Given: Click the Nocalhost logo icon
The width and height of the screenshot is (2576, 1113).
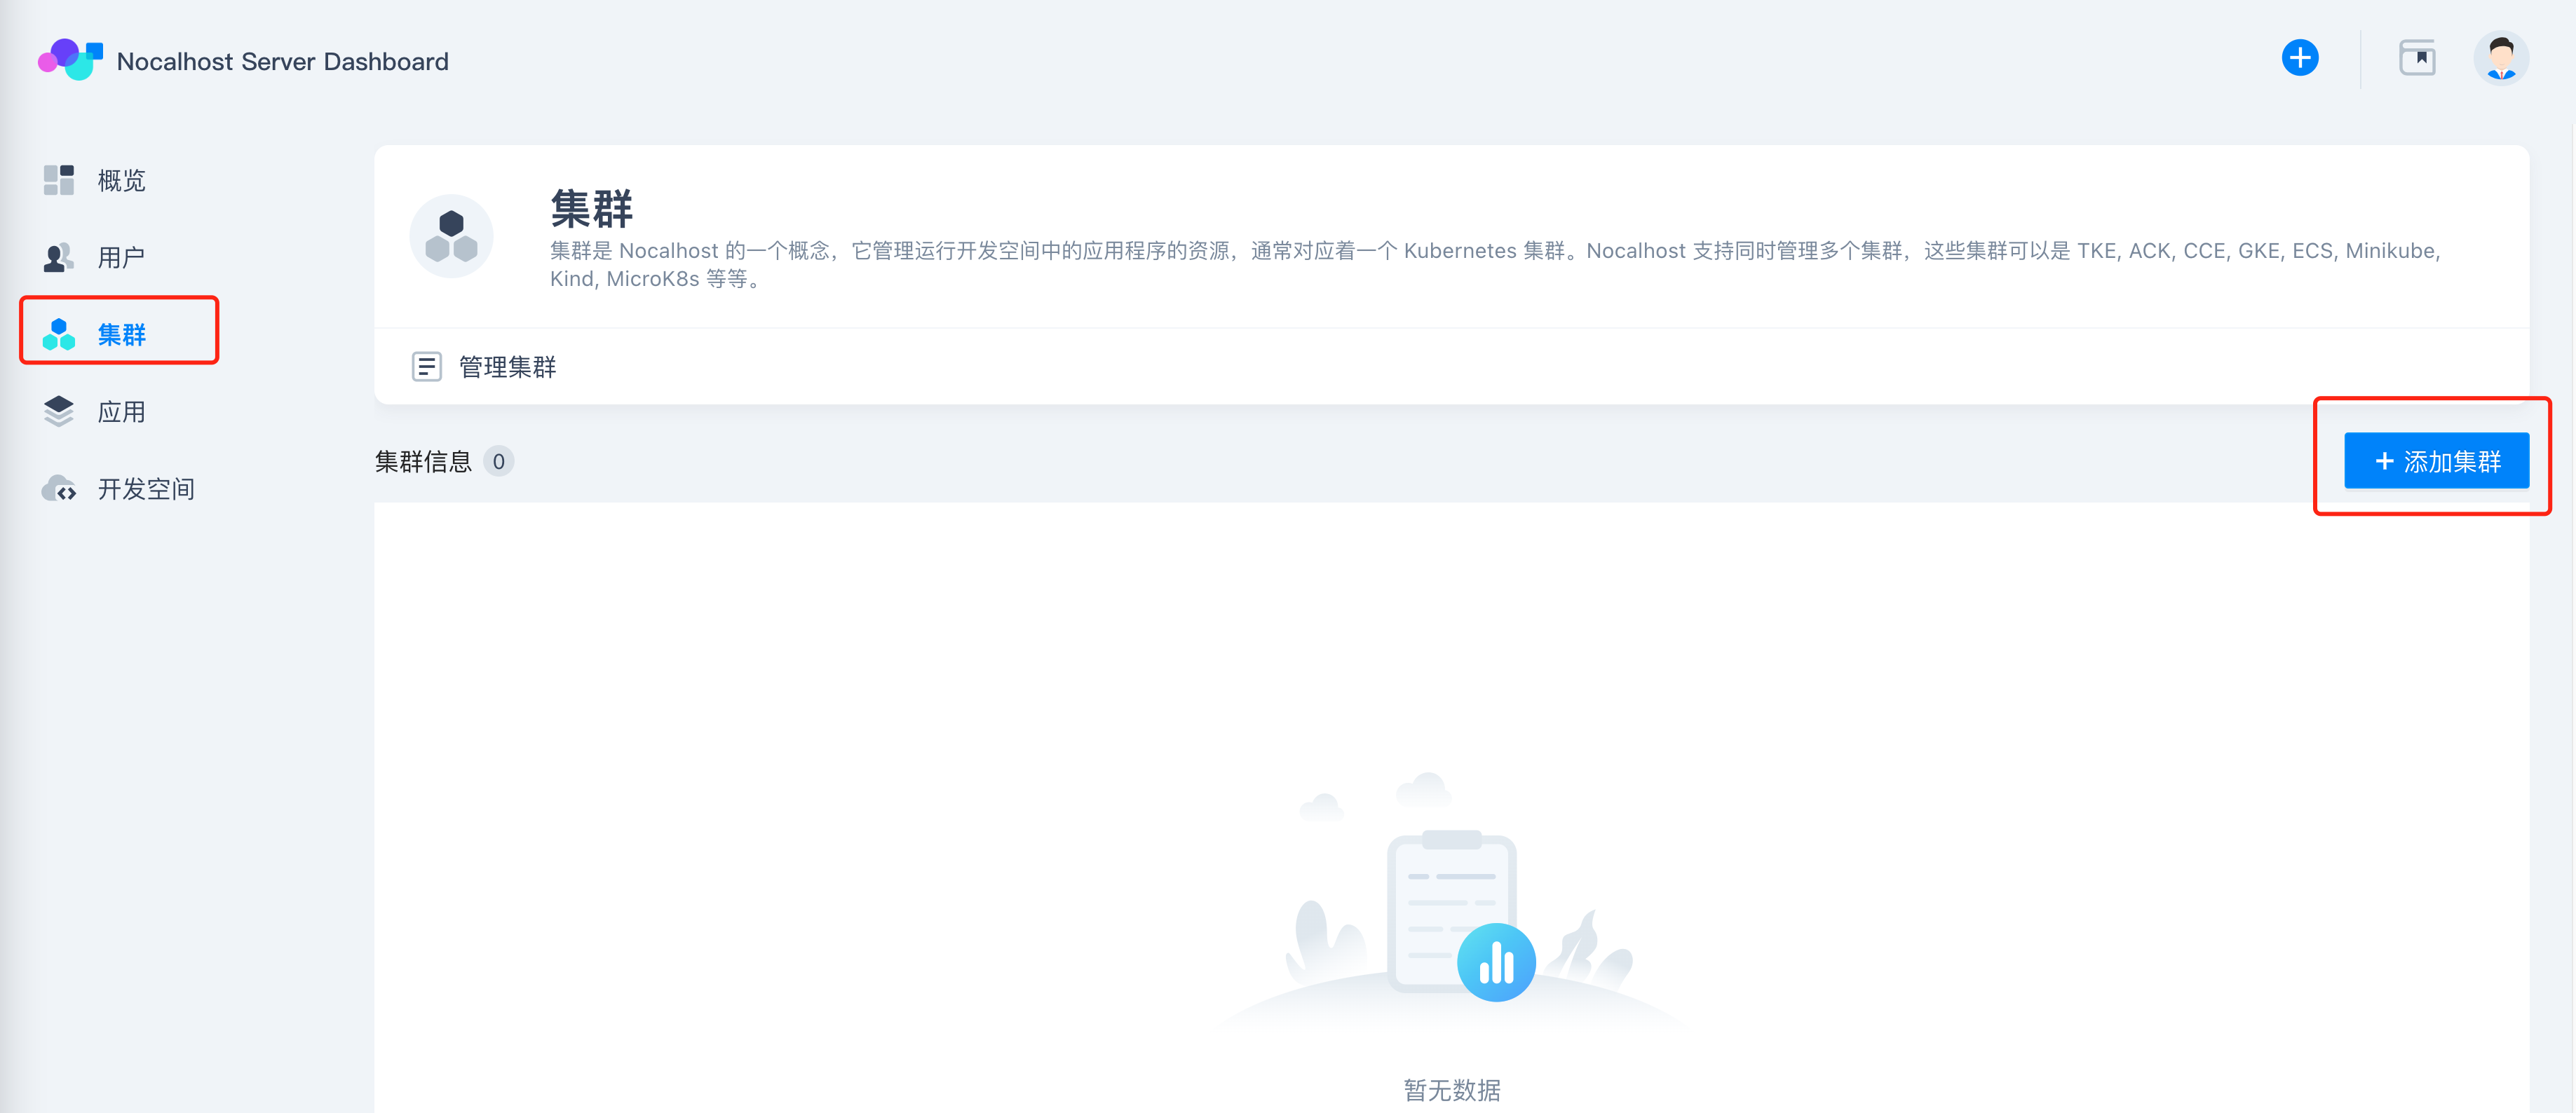Looking at the screenshot, I should pyautogui.click(x=70, y=60).
